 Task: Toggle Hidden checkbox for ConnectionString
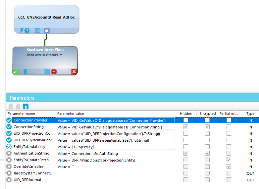pos(186,127)
